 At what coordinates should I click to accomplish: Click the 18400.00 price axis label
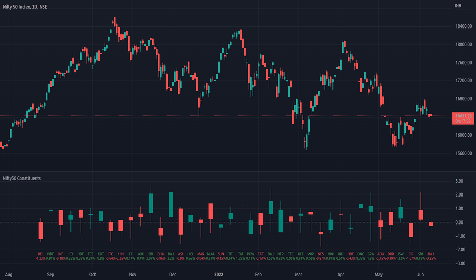[464, 26]
